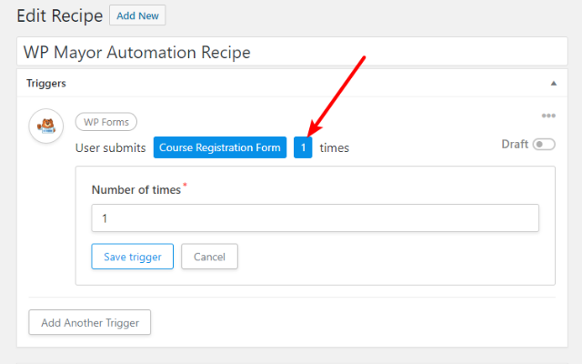This screenshot has width=582, height=364.
Task: Focus the Number of times input field
Action: (316, 218)
